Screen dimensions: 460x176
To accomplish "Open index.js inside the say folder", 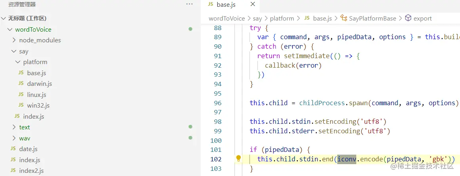I will coord(33,116).
